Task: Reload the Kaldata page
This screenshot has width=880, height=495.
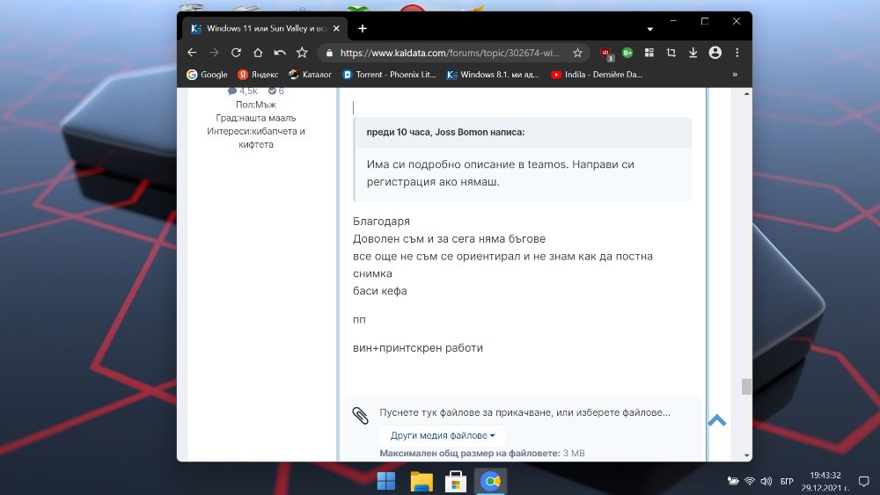Action: [x=236, y=53]
